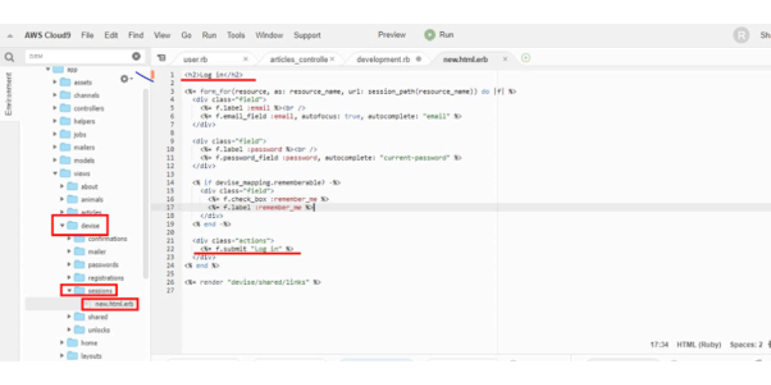Viewport: 771px width, 385px height.
Task: Click the search magnifier icon
Action: [10, 57]
